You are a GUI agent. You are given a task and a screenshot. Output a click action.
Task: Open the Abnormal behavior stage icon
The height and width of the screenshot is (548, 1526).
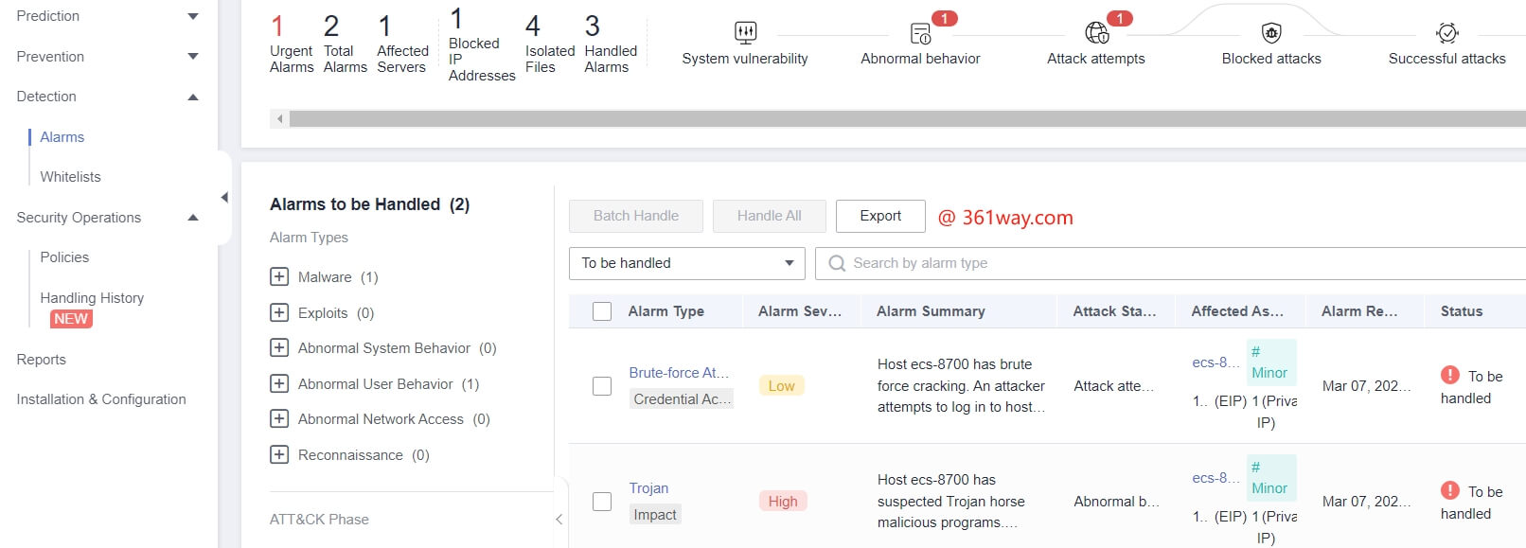[x=920, y=34]
